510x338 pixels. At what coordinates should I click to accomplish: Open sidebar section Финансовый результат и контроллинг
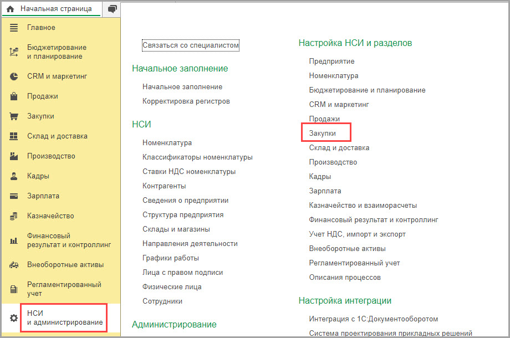tap(69, 240)
